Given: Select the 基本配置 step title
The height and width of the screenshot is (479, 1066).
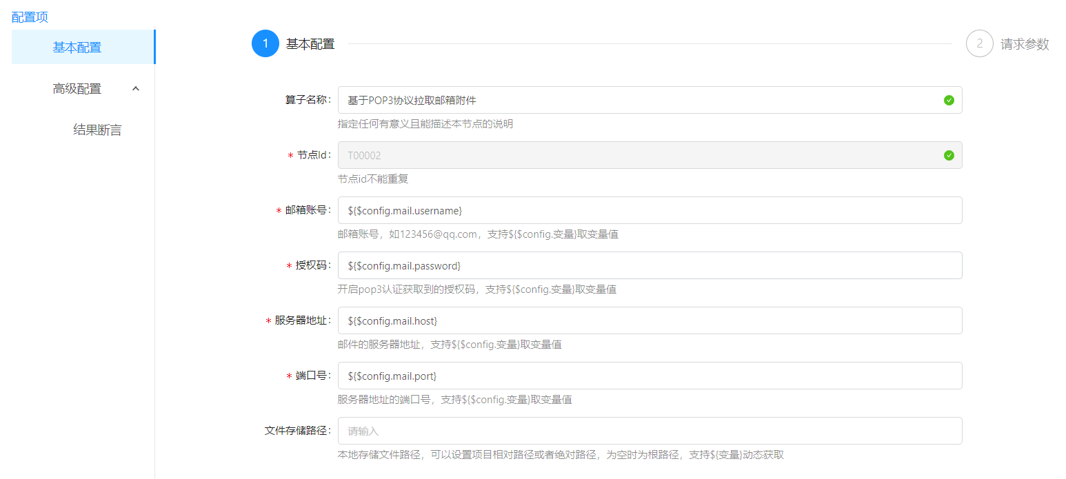Looking at the screenshot, I should [x=310, y=44].
